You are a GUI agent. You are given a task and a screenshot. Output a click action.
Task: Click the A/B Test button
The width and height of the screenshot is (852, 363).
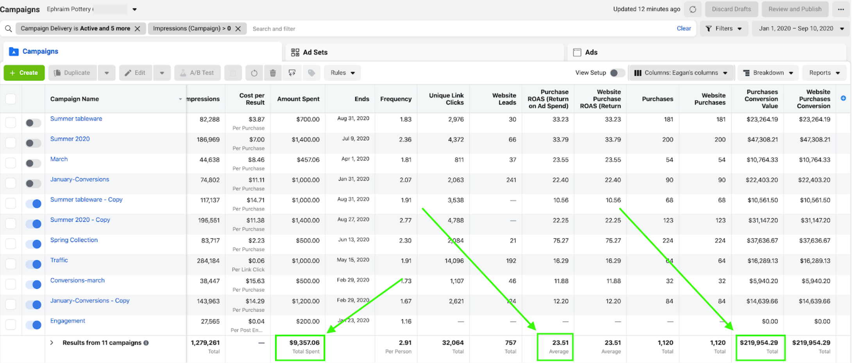(197, 73)
